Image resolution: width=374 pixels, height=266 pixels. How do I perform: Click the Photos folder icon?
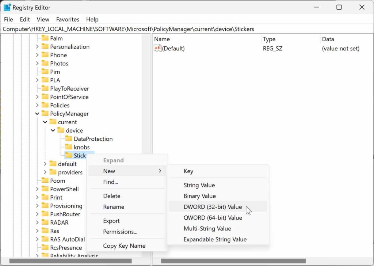45,63
